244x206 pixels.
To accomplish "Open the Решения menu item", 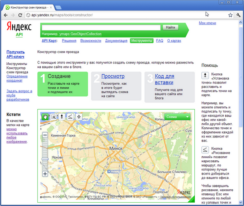I will pyautogui.click(x=69, y=41).
